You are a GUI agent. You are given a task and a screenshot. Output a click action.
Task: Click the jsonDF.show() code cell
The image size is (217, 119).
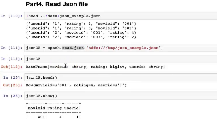[120, 96]
